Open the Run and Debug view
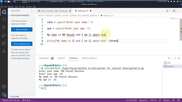This screenshot has width=182, height=102. [x=4, y=35]
